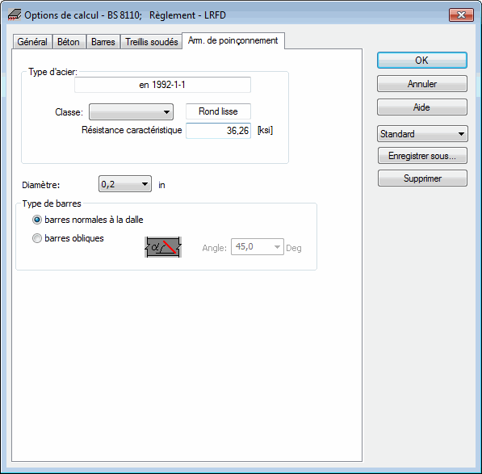
Task: Open the Standard settings dropdown
Action: click(422, 134)
